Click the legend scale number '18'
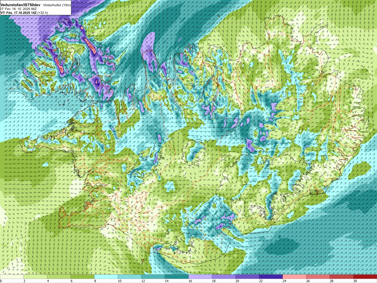The width and height of the screenshot is (377, 283). click(x=214, y=281)
